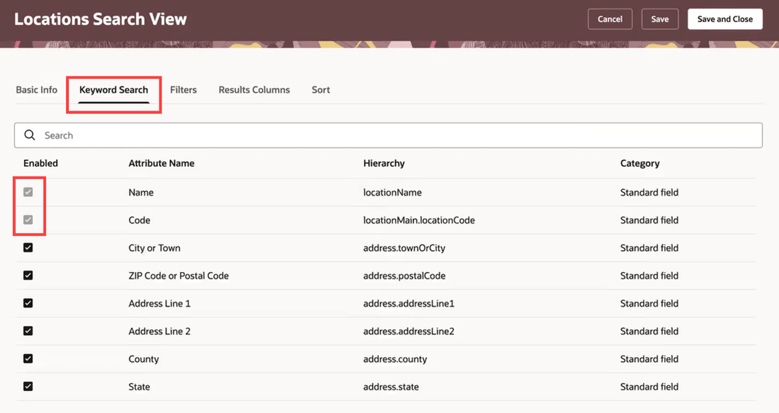Click 'Standard field' in the State row
This screenshot has height=413, width=779.
649,387
